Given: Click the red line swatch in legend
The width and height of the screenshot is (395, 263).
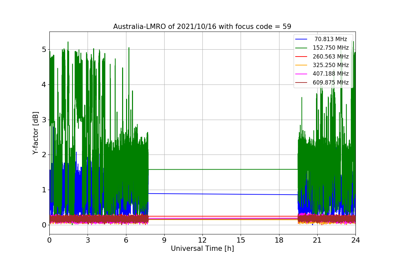Looking at the screenshot, I should [x=302, y=57].
